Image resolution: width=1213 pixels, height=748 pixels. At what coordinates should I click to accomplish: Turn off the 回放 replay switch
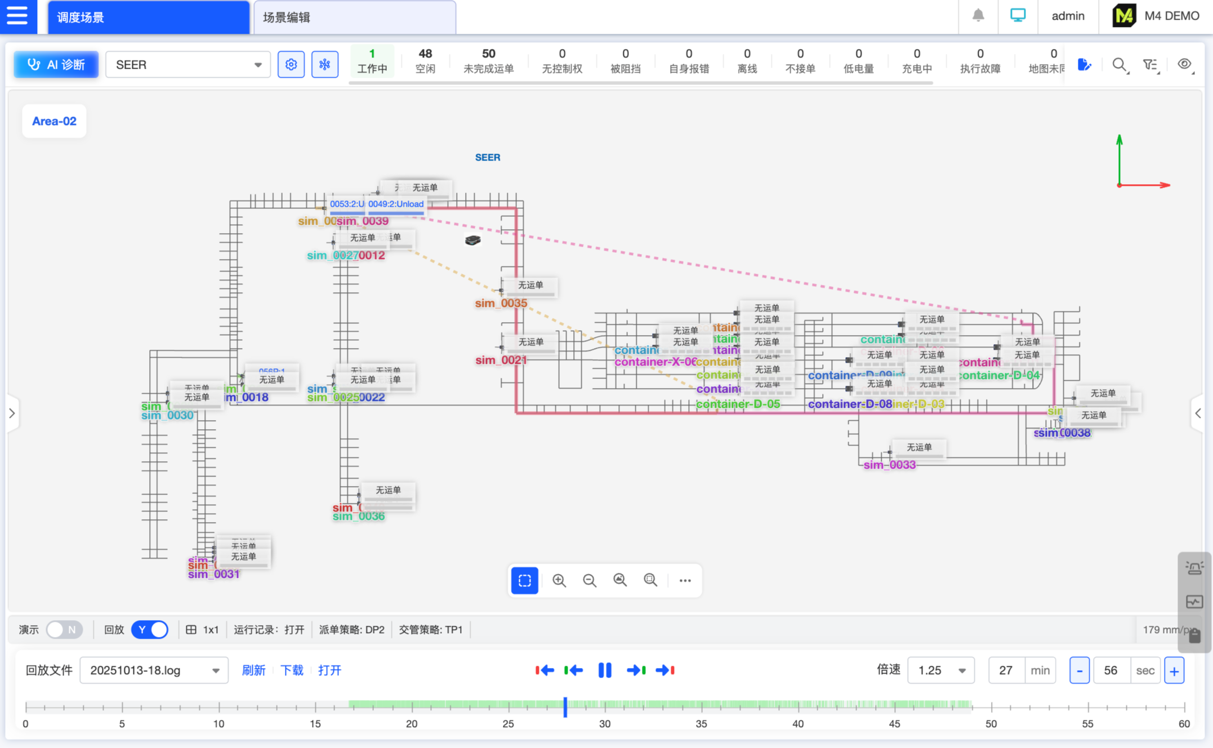(x=150, y=629)
